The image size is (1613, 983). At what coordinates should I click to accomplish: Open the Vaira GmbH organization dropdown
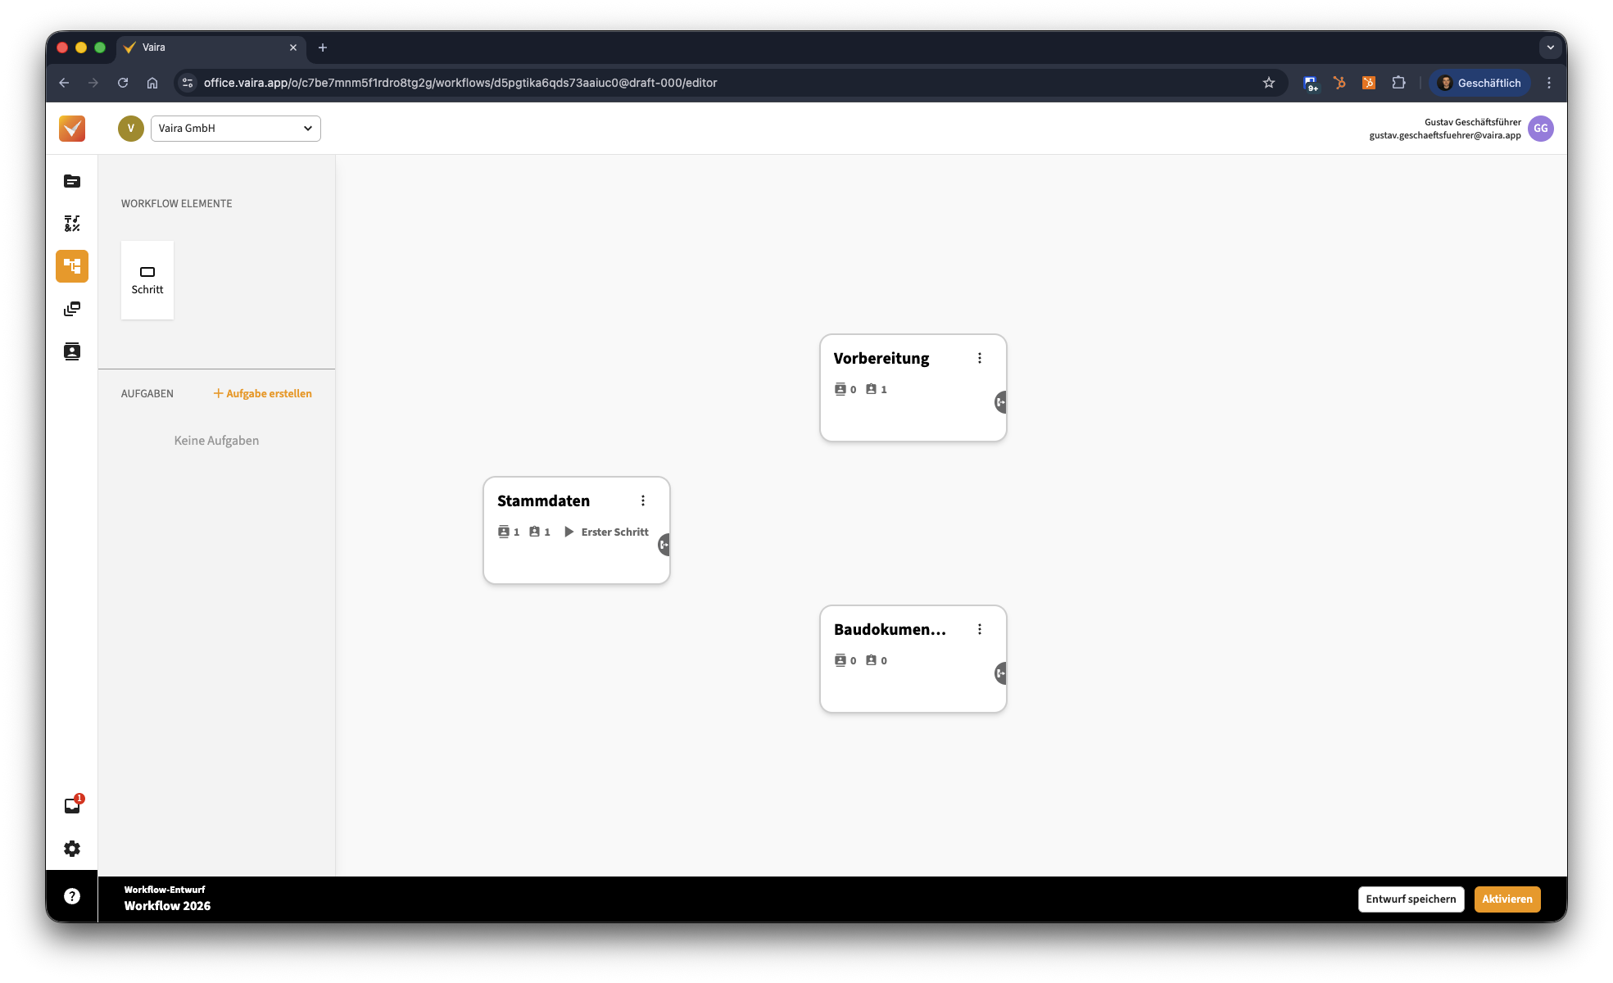(236, 129)
